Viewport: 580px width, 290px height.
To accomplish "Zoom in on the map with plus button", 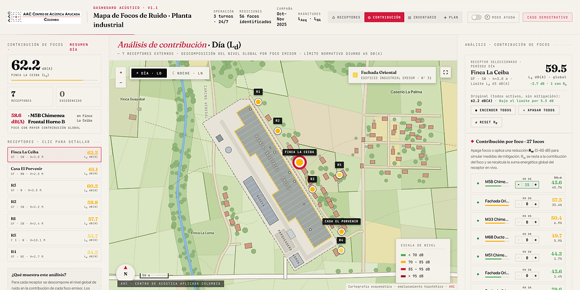I will coord(121,73).
